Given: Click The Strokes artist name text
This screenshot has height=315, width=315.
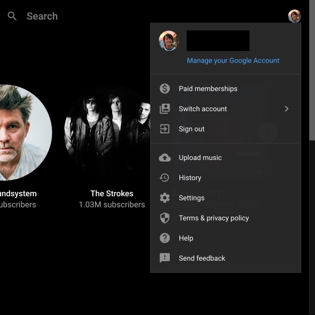Looking at the screenshot, I should click(112, 193).
